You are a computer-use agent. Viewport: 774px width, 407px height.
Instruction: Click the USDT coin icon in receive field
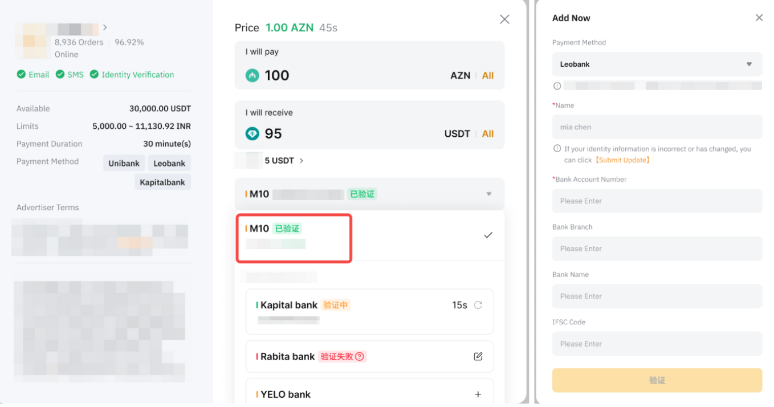tap(252, 133)
